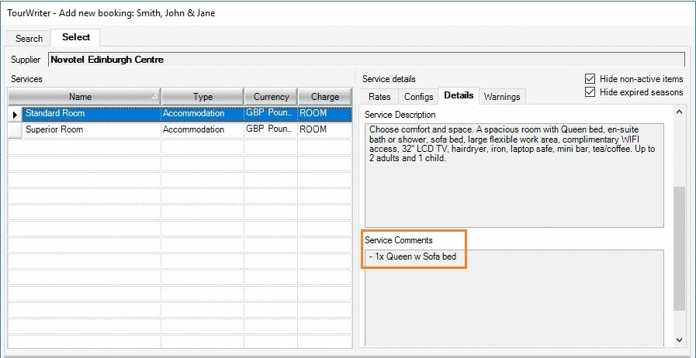Click the scroll down arrow in Service details

coord(680,339)
